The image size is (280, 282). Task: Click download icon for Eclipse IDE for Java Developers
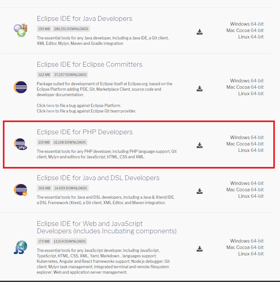(x=200, y=32)
